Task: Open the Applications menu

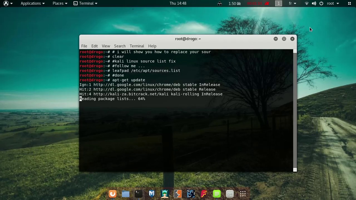Action: point(33,3)
